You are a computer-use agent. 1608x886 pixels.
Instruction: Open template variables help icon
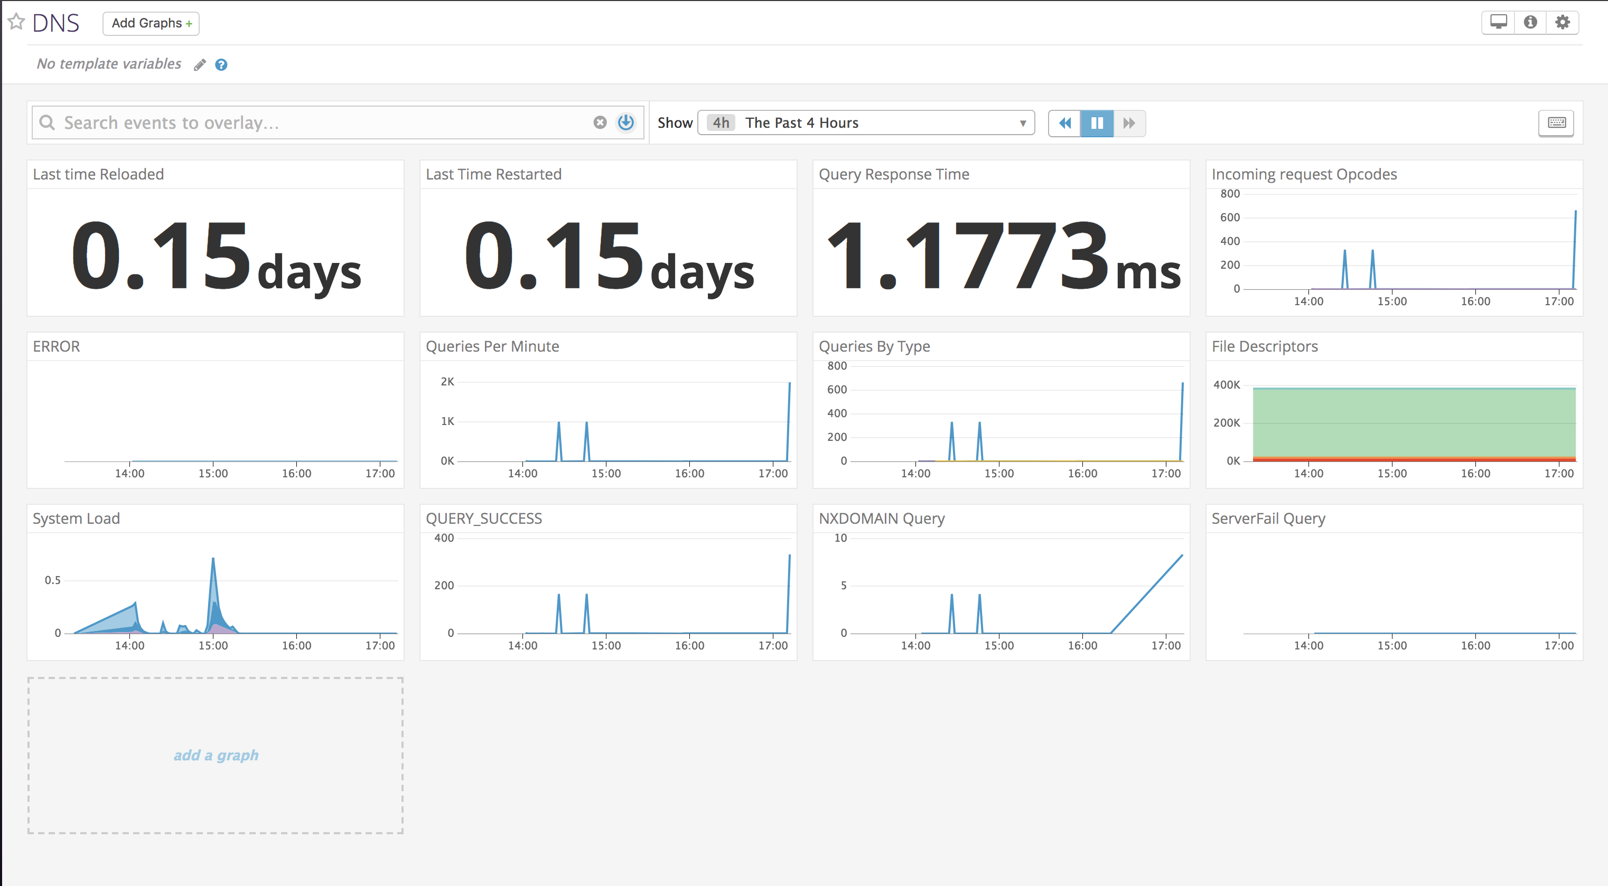(x=221, y=65)
